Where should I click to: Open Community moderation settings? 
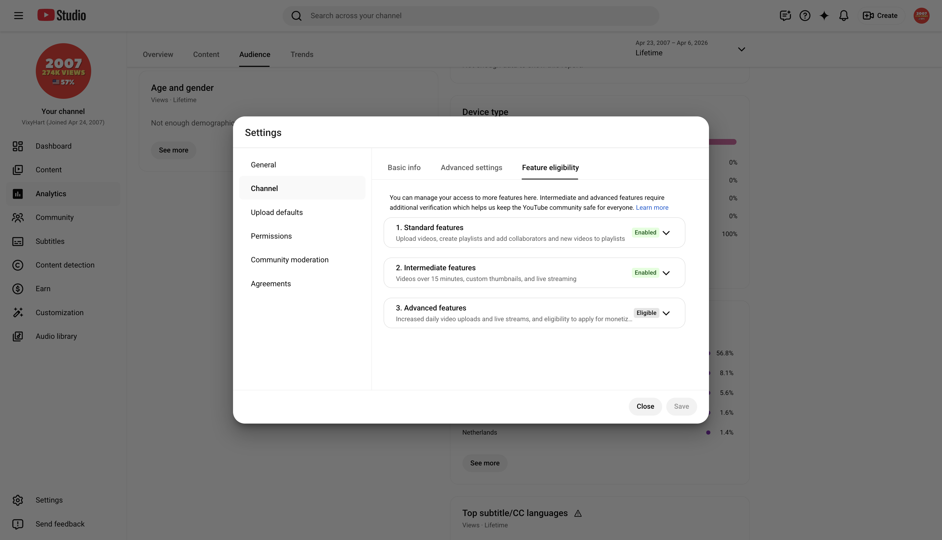tap(302, 260)
